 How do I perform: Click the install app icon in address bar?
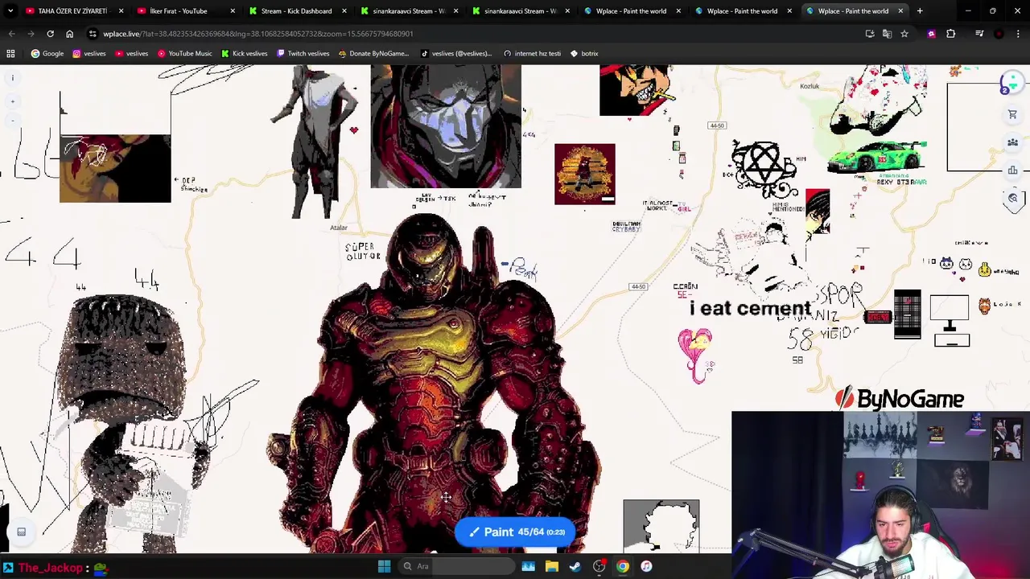click(x=870, y=34)
